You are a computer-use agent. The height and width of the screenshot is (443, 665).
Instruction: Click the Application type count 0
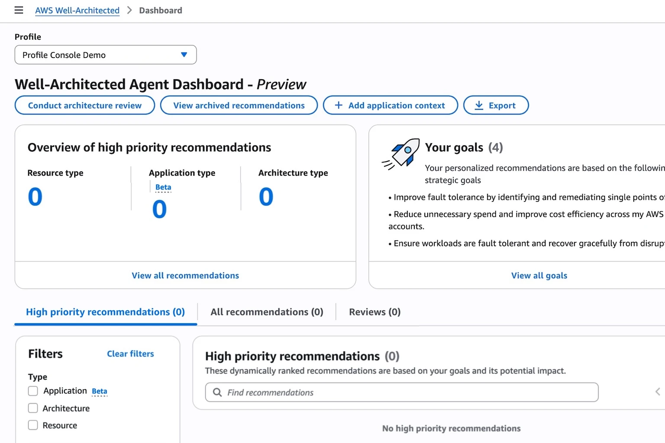159,209
